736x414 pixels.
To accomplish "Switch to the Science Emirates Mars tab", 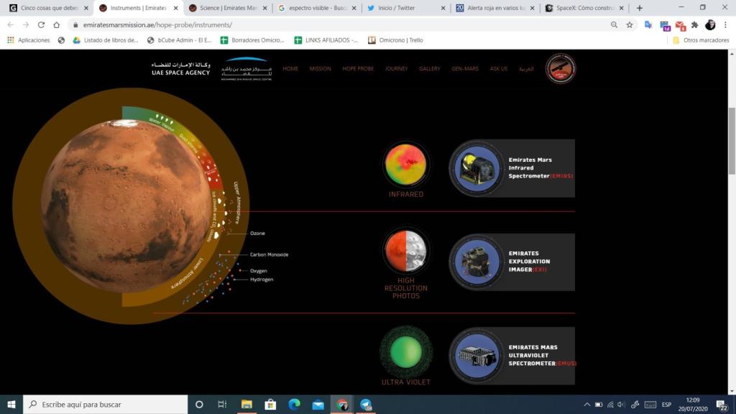I will tap(228, 8).
